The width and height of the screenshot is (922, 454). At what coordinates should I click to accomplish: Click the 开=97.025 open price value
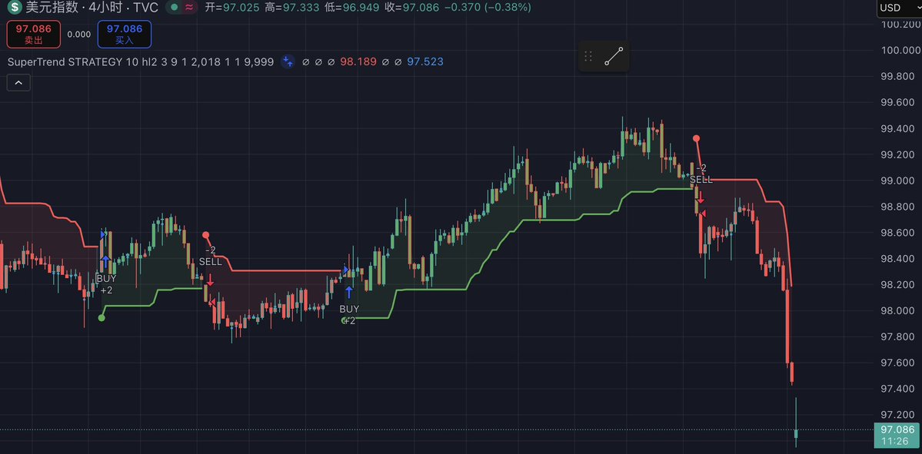tap(232, 8)
